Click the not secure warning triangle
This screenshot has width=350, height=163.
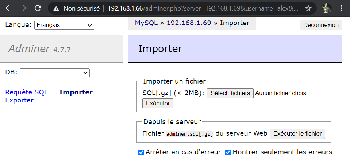point(56,8)
